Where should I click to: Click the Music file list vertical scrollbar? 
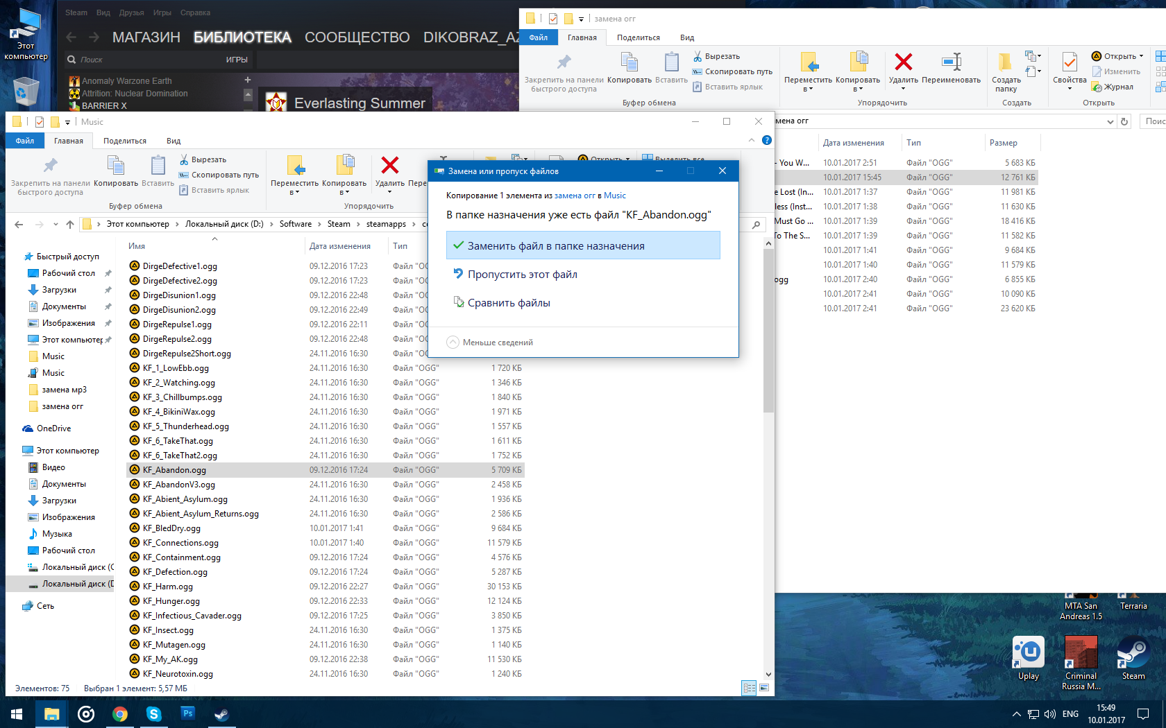coord(768,331)
